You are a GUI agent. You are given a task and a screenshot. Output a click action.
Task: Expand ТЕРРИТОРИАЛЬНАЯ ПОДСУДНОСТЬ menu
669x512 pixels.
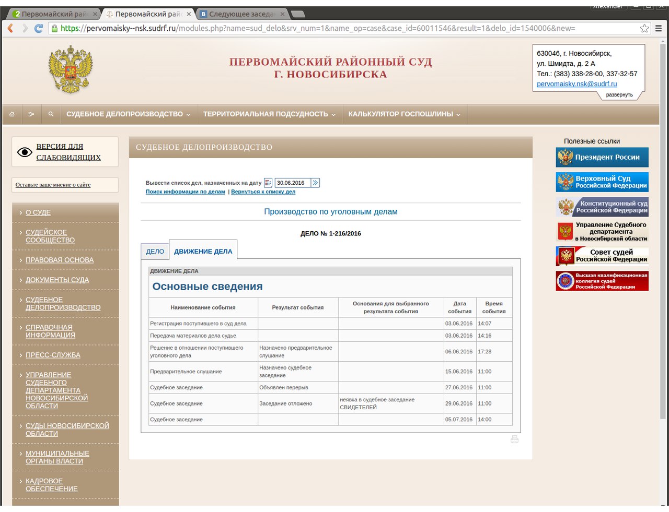270,114
